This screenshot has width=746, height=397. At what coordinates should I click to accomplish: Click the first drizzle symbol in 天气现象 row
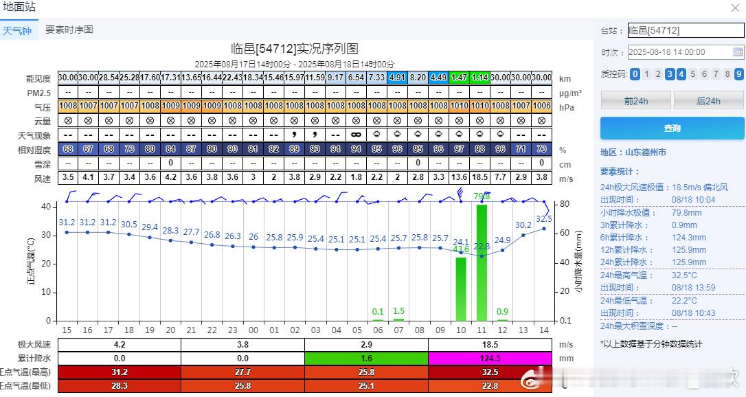tap(294, 135)
